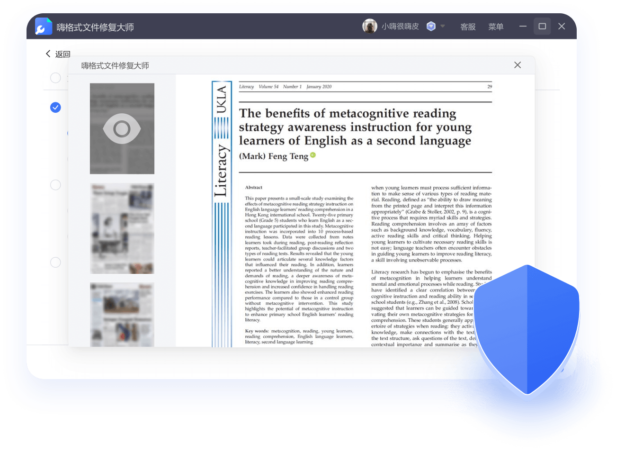Viewport: 643px width, 471px height.
Task: Minimize the application window
Action: (523, 27)
